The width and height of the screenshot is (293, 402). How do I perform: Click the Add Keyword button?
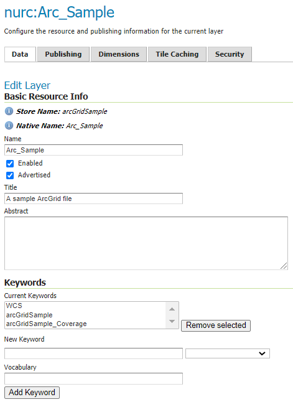[x=32, y=393]
